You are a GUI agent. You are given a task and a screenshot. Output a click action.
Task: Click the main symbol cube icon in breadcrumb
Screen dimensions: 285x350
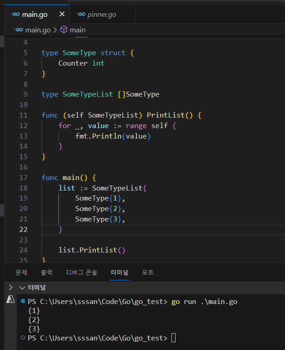point(64,30)
